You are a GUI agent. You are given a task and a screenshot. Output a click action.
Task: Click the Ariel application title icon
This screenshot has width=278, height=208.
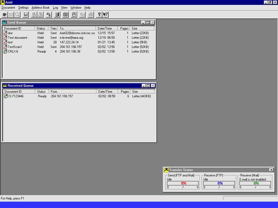point(3,2)
